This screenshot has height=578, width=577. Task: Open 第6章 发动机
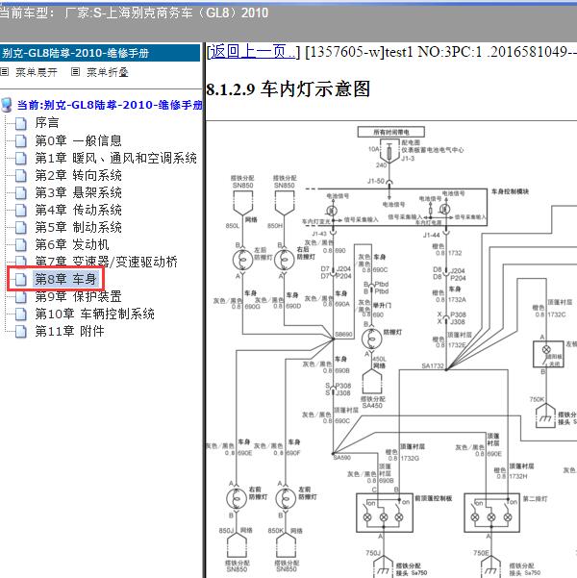click(x=72, y=245)
